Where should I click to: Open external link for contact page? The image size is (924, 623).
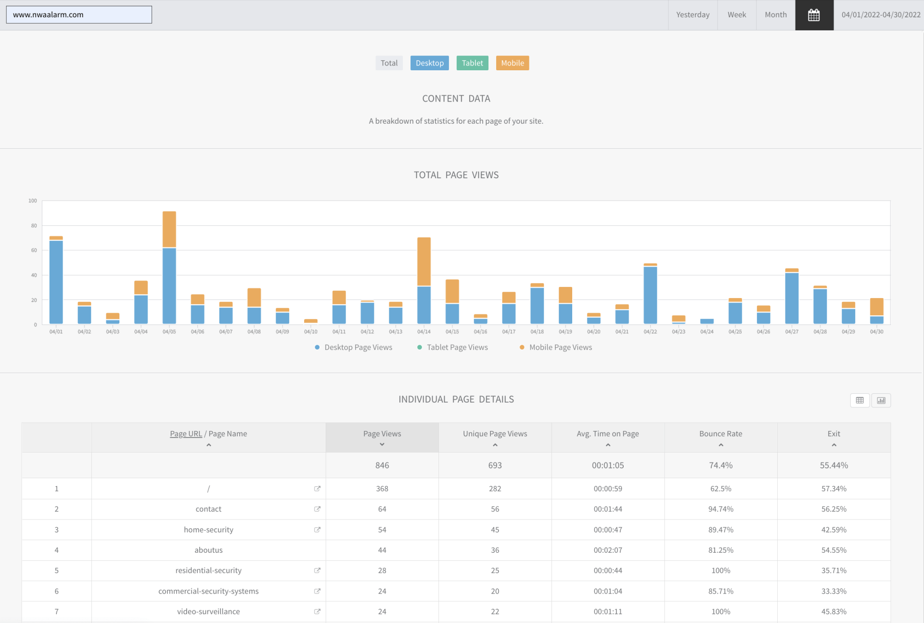tap(317, 509)
